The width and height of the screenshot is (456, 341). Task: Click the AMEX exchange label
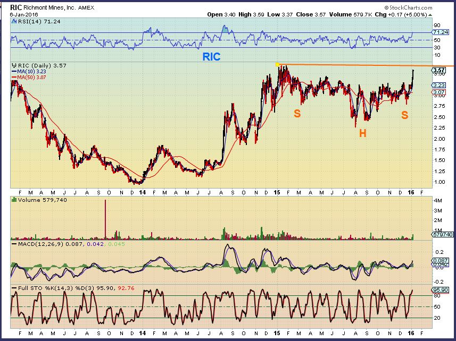point(86,8)
